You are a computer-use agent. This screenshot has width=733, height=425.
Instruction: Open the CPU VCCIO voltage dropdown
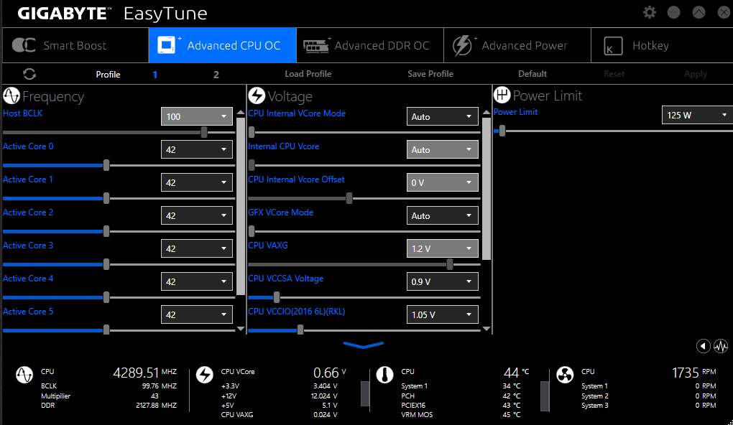tap(442, 314)
